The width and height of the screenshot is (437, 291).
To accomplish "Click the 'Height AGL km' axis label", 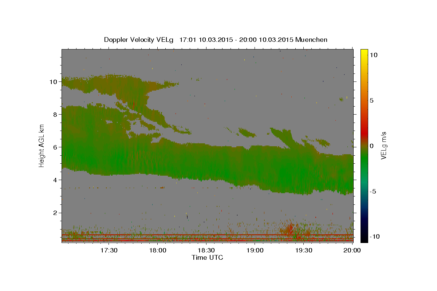I will click(42, 145).
